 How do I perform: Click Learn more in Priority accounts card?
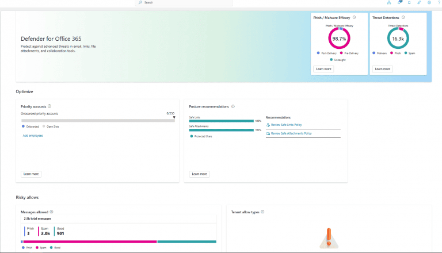(x=31, y=174)
